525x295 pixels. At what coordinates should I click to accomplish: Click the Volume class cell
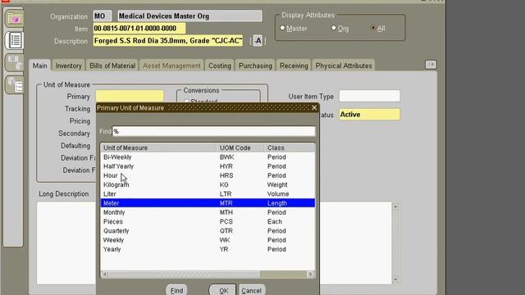pos(278,194)
